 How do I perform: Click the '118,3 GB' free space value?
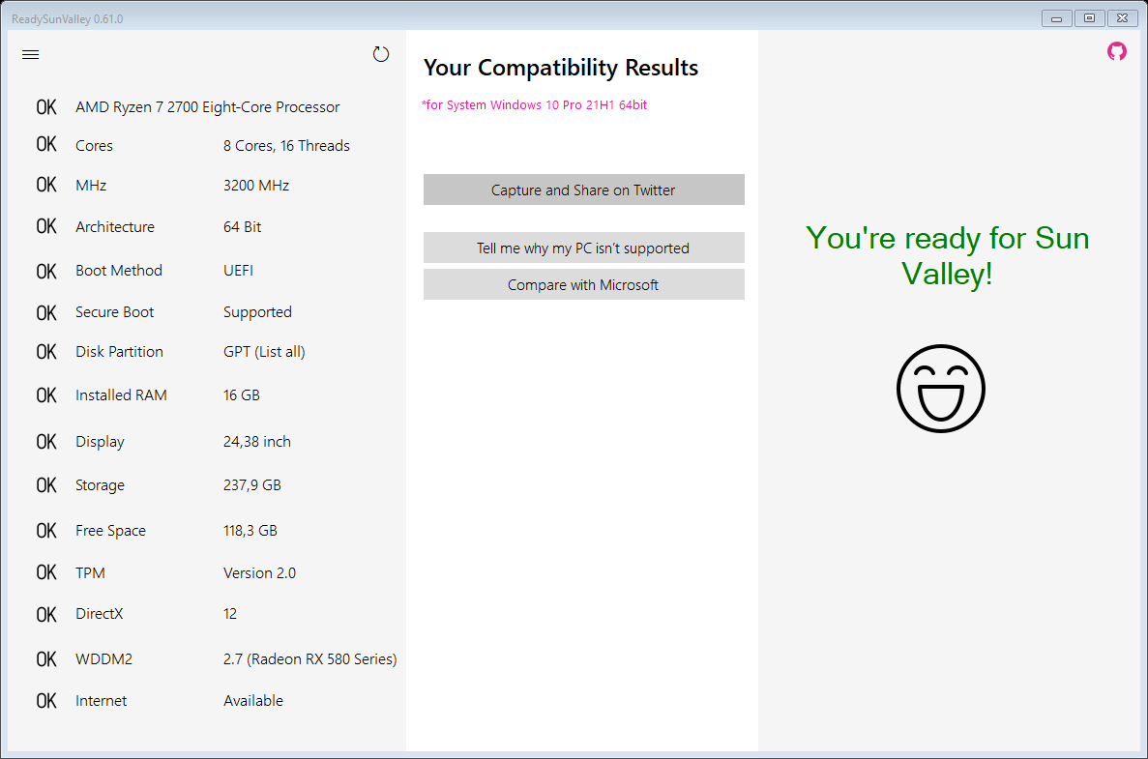point(250,531)
